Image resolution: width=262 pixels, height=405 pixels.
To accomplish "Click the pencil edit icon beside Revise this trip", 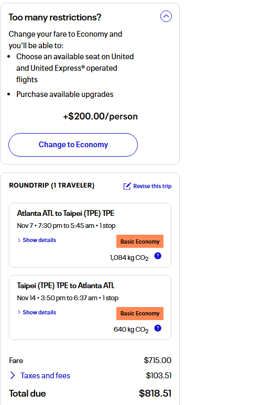I will point(127,186).
